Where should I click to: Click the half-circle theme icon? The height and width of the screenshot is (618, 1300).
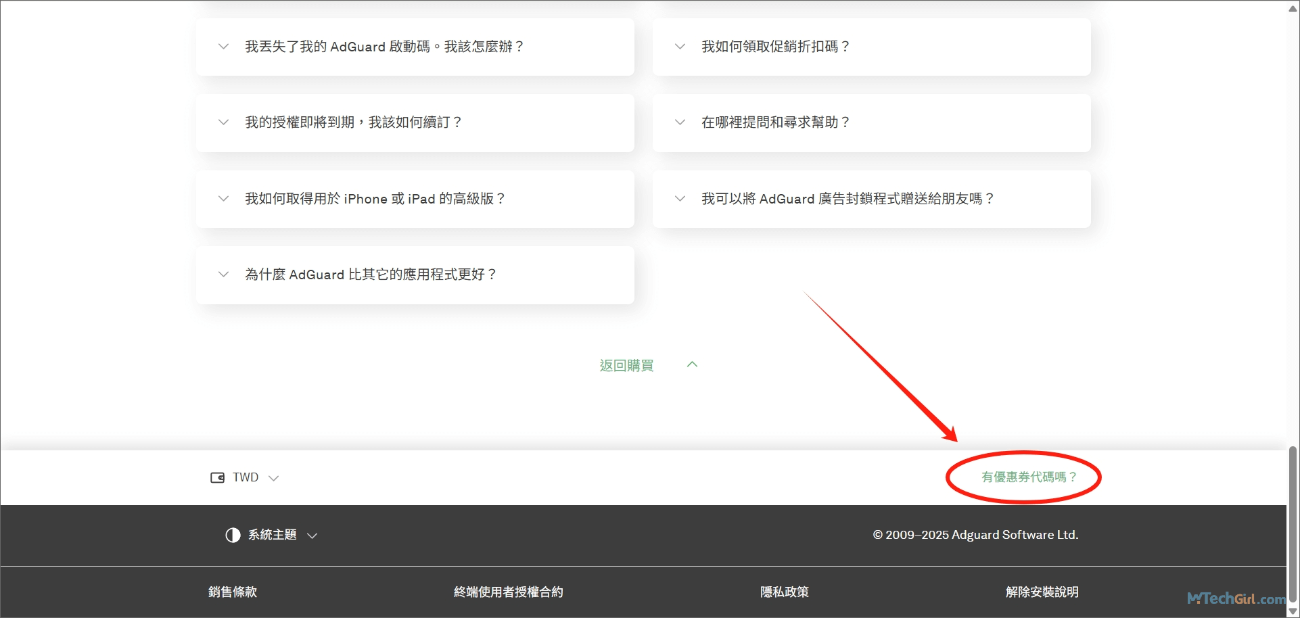(x=233, y=536)
